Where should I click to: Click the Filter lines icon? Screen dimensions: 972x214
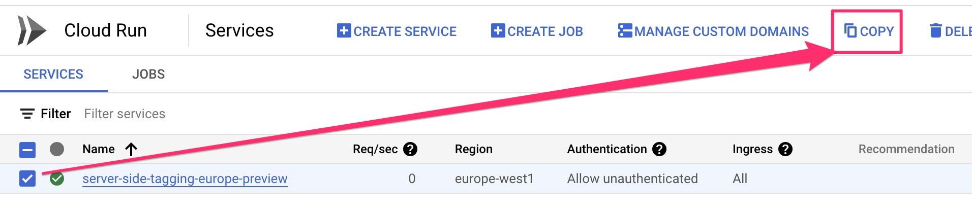point(27,114)
